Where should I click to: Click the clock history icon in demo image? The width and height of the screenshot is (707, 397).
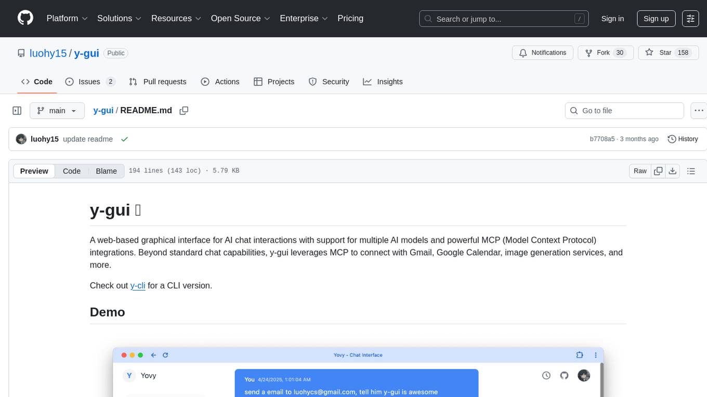546,375
